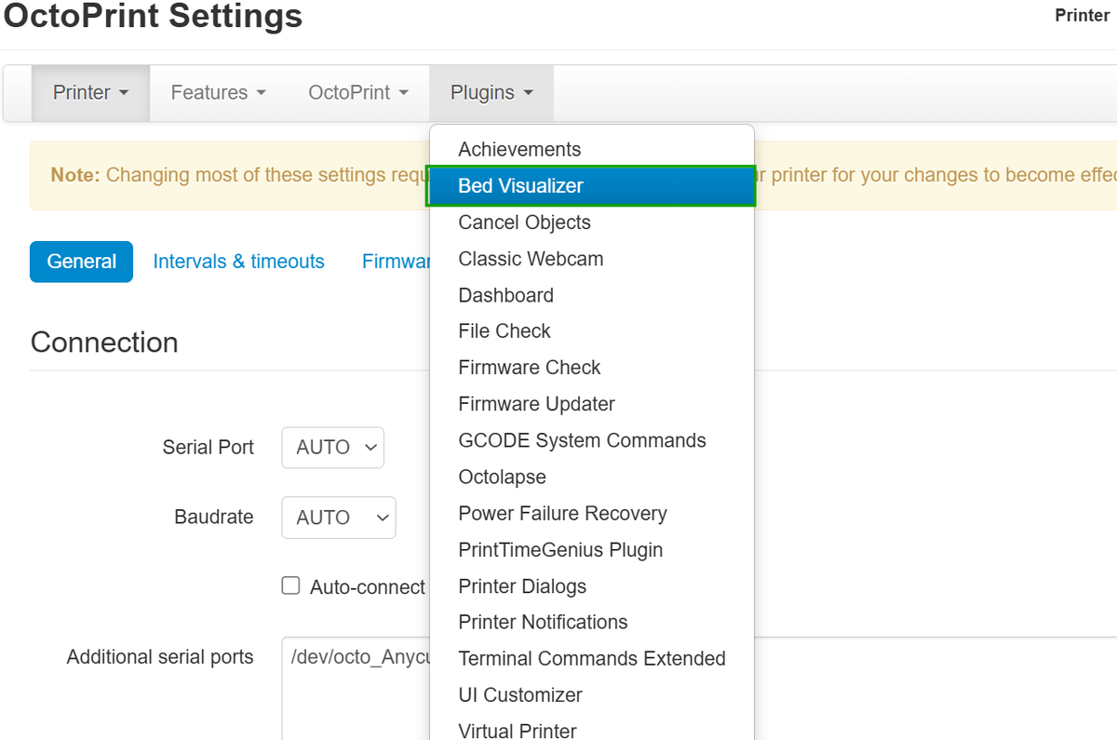1117x740 pixels.
Task: Select Classic Webcam in the menu
Action: (592, 259)
